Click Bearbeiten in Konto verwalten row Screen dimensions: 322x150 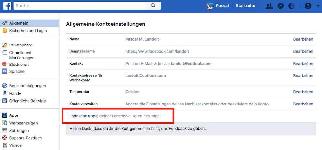303,104
